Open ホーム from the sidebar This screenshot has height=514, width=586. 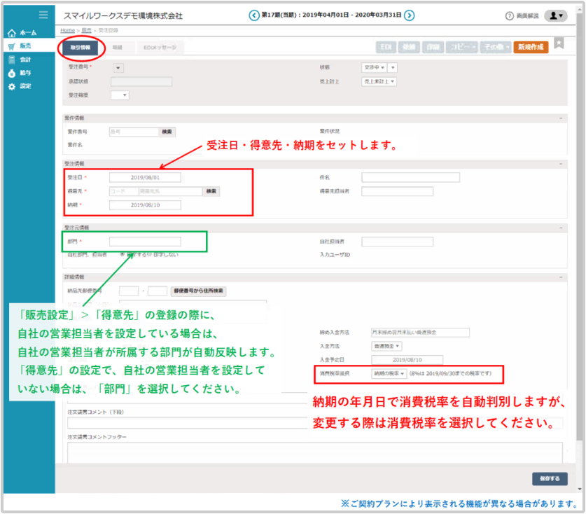(24, 32)
